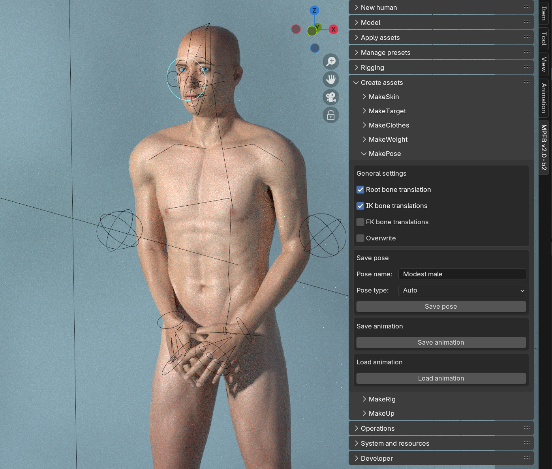Collapse the Create assets panel
Viewport: 552px width, 469px height.
441,83
